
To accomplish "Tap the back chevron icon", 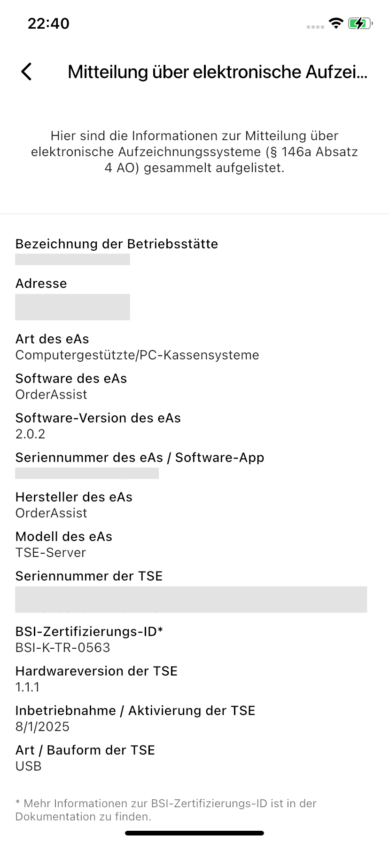I will (x=26, y=72).
